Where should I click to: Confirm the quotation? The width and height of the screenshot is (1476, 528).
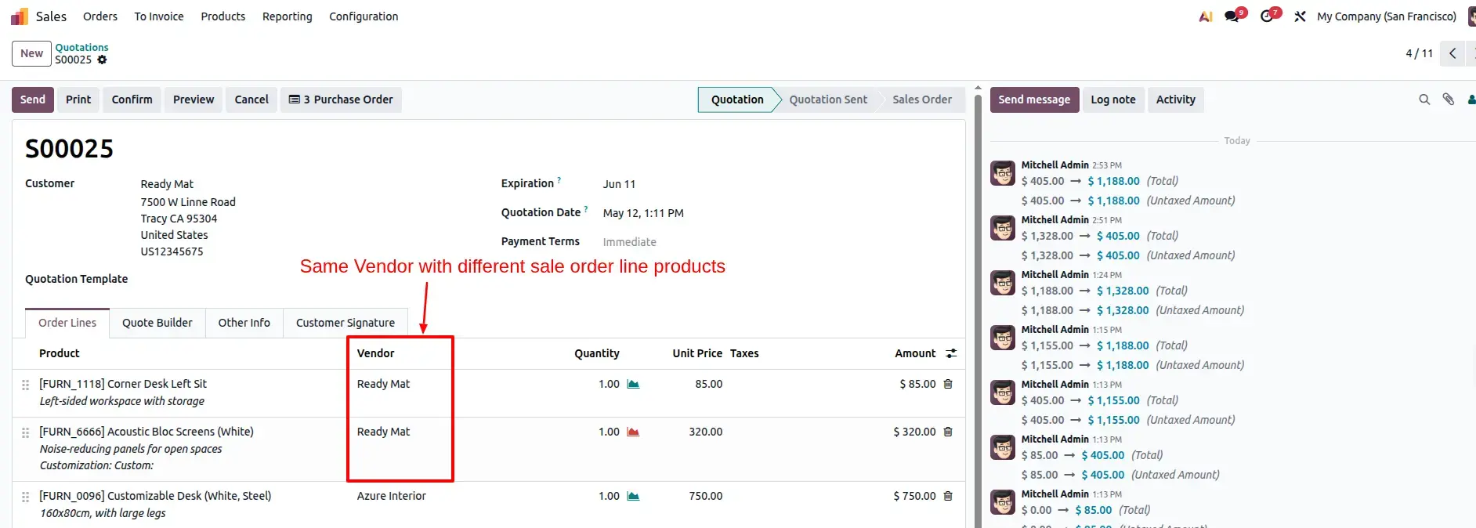pyautogui.click(x=132, y=99)
